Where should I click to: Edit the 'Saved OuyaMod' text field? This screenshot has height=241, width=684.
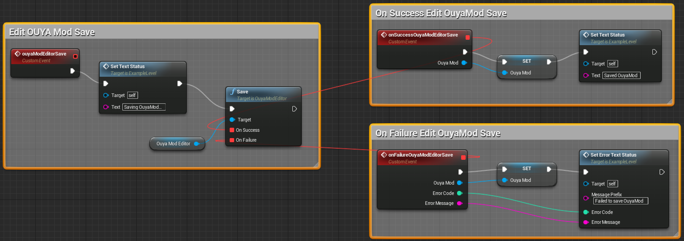click(x=621, y=75)
